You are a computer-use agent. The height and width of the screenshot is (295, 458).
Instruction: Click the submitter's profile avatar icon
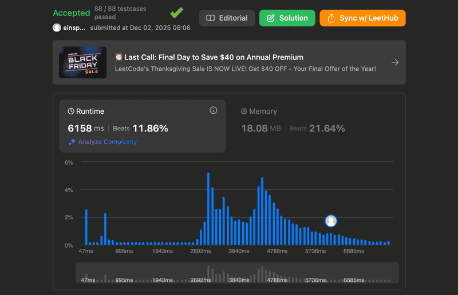pos(57,27)
